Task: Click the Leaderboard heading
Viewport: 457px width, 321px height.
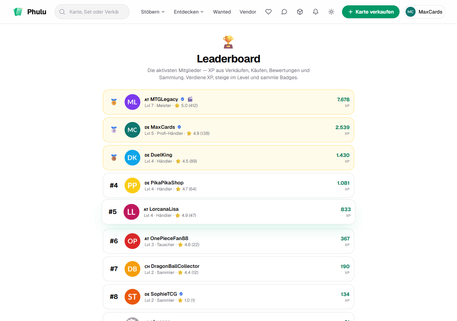Action: pos(228,59)
